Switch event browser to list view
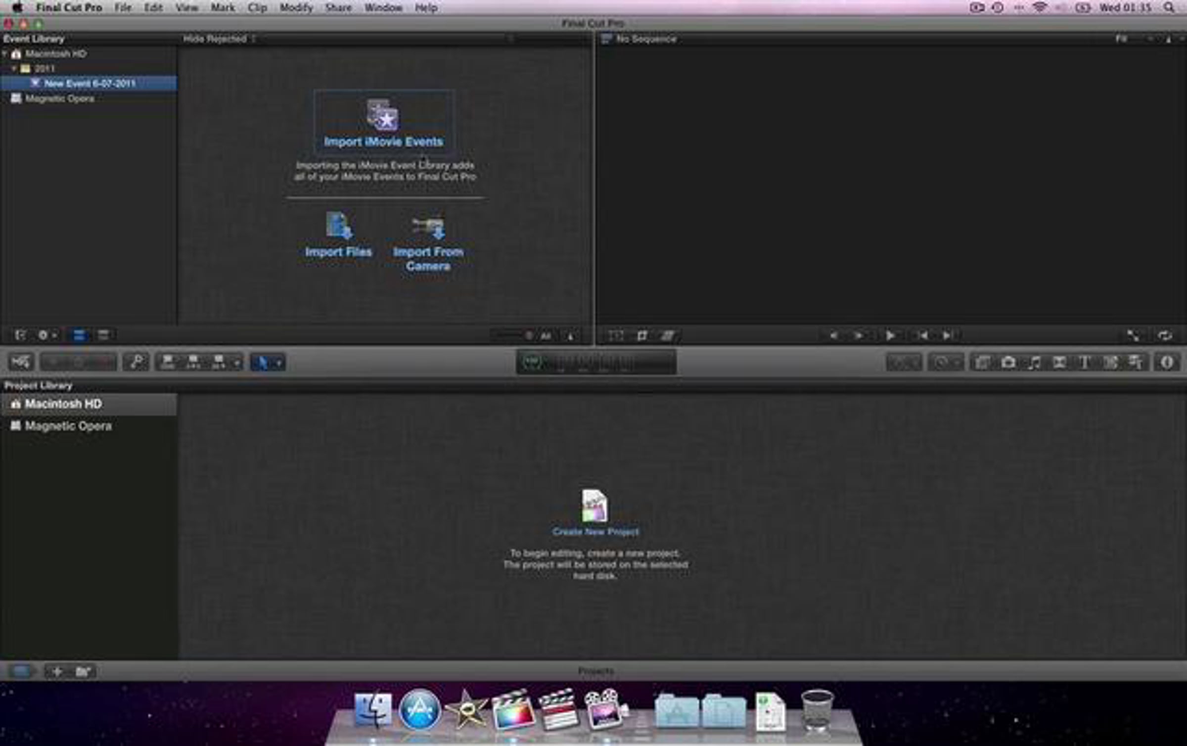 tap(103, 335)
